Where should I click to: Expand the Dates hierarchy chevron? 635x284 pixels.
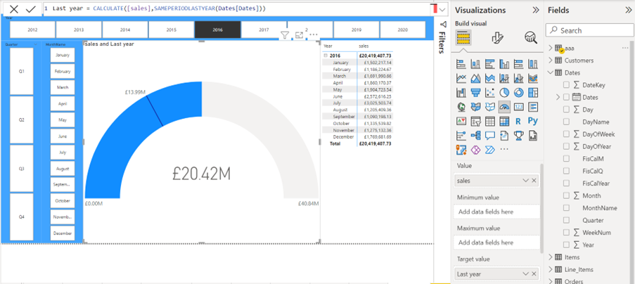(558, 97)
